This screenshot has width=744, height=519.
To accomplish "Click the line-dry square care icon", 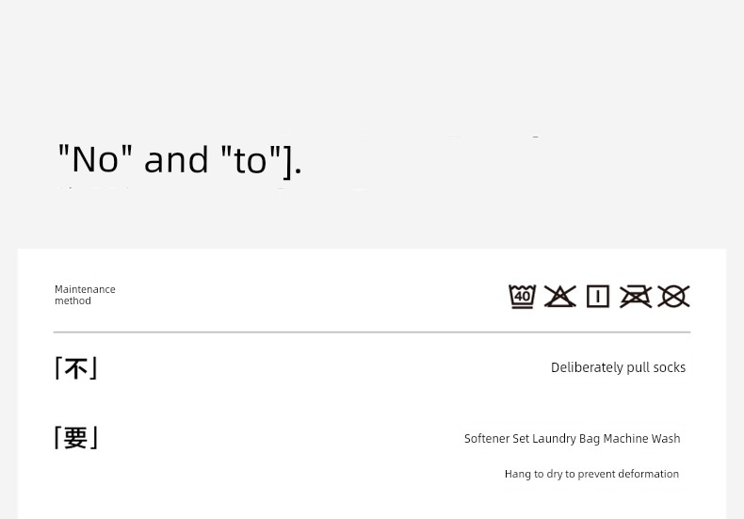I will 597,297.
